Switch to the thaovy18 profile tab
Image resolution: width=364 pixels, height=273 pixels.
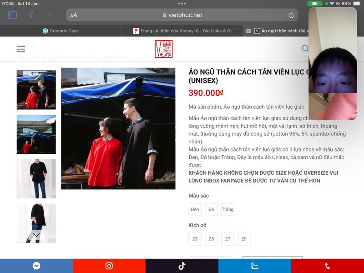pos(184,31)
